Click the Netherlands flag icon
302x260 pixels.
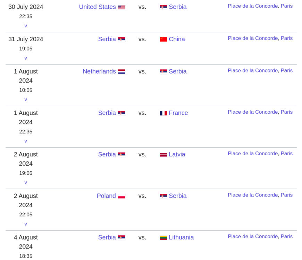point(121,71)
